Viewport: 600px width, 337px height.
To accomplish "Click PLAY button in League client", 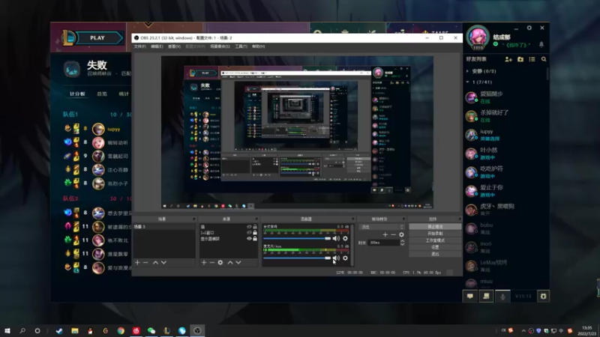I will pos(97,38).
